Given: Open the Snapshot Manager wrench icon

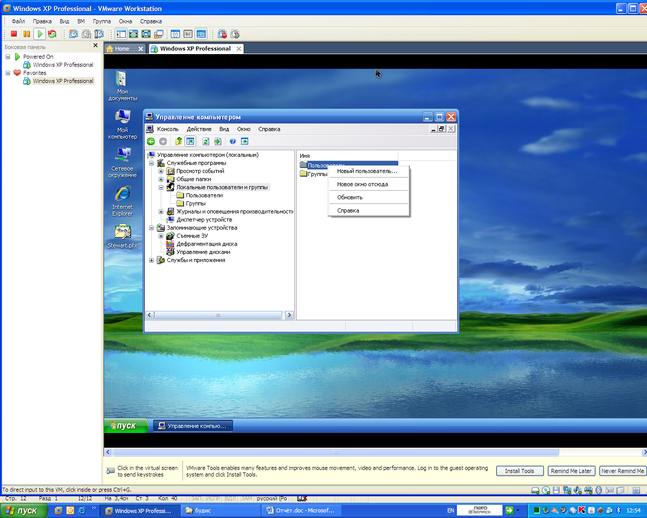Looking at the screenshot, I should point(99,34).
